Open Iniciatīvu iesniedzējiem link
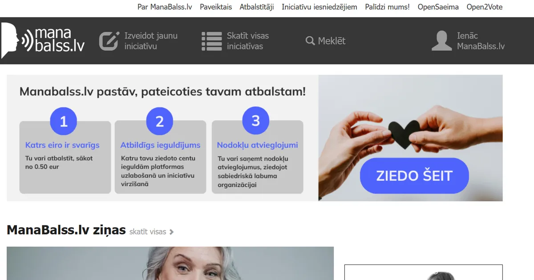This screenshot has width=534, height=280. click(320, 7)
